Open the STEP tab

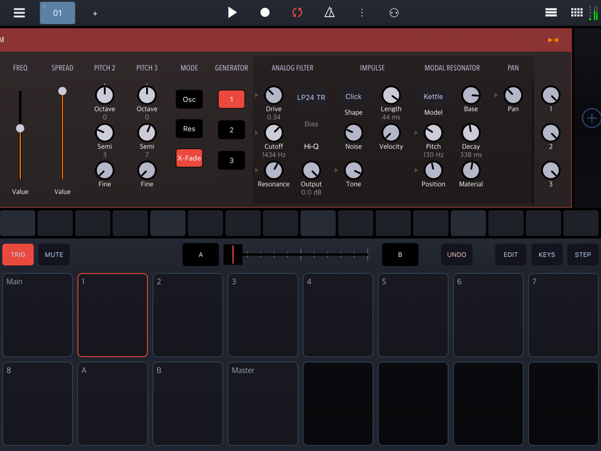click(x=583, y=255)
